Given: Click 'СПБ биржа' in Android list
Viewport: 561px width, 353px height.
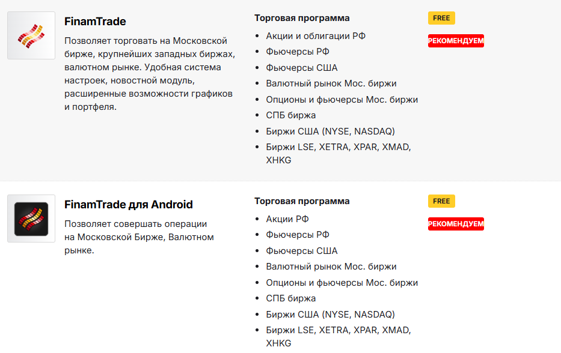Looking at the screenshot, I should tap(291, 298).
